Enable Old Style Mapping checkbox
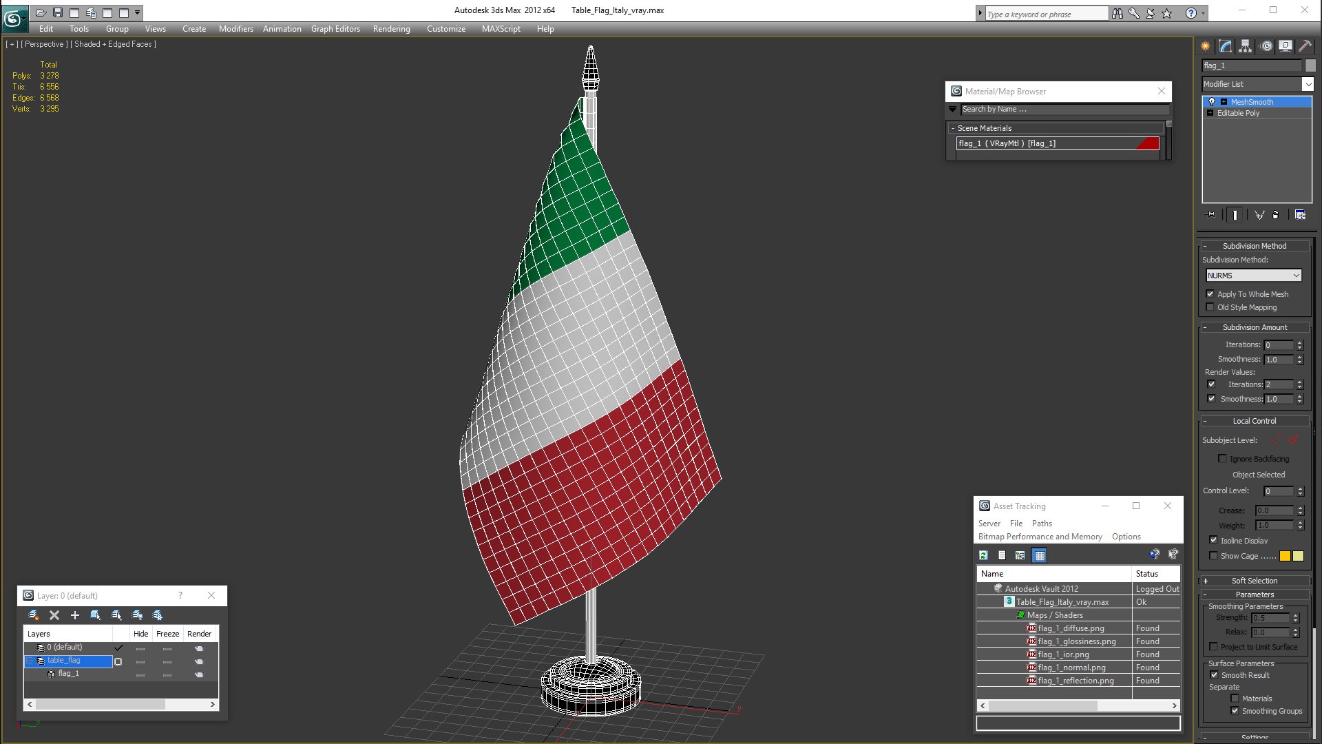Screen dimensions: 1322x744 (1210, 307)
